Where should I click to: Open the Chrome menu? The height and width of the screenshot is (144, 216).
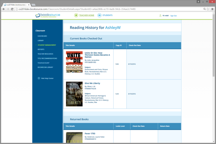pos(212,9)
